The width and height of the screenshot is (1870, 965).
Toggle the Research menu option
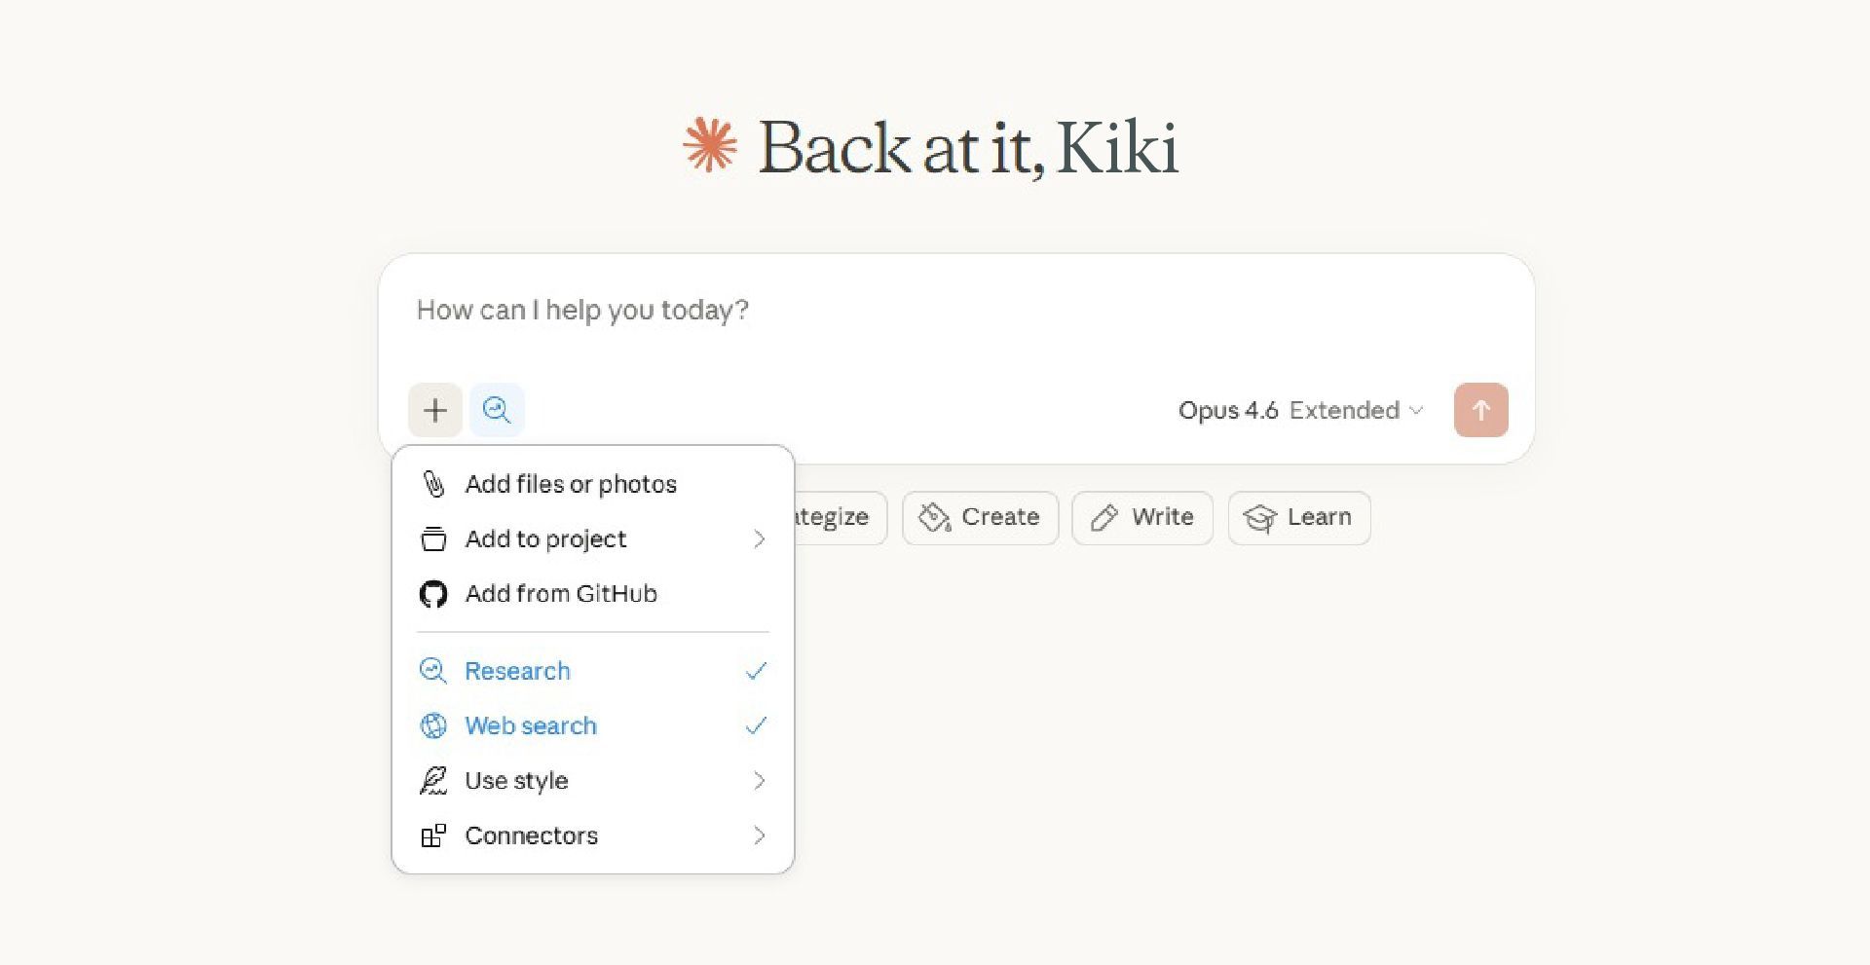[517, 671]
